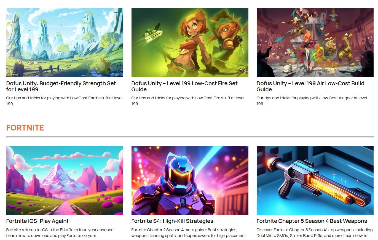
Task: Click the Low Cost Fire stuff excerpt
Action: click(x=188, y=101)
